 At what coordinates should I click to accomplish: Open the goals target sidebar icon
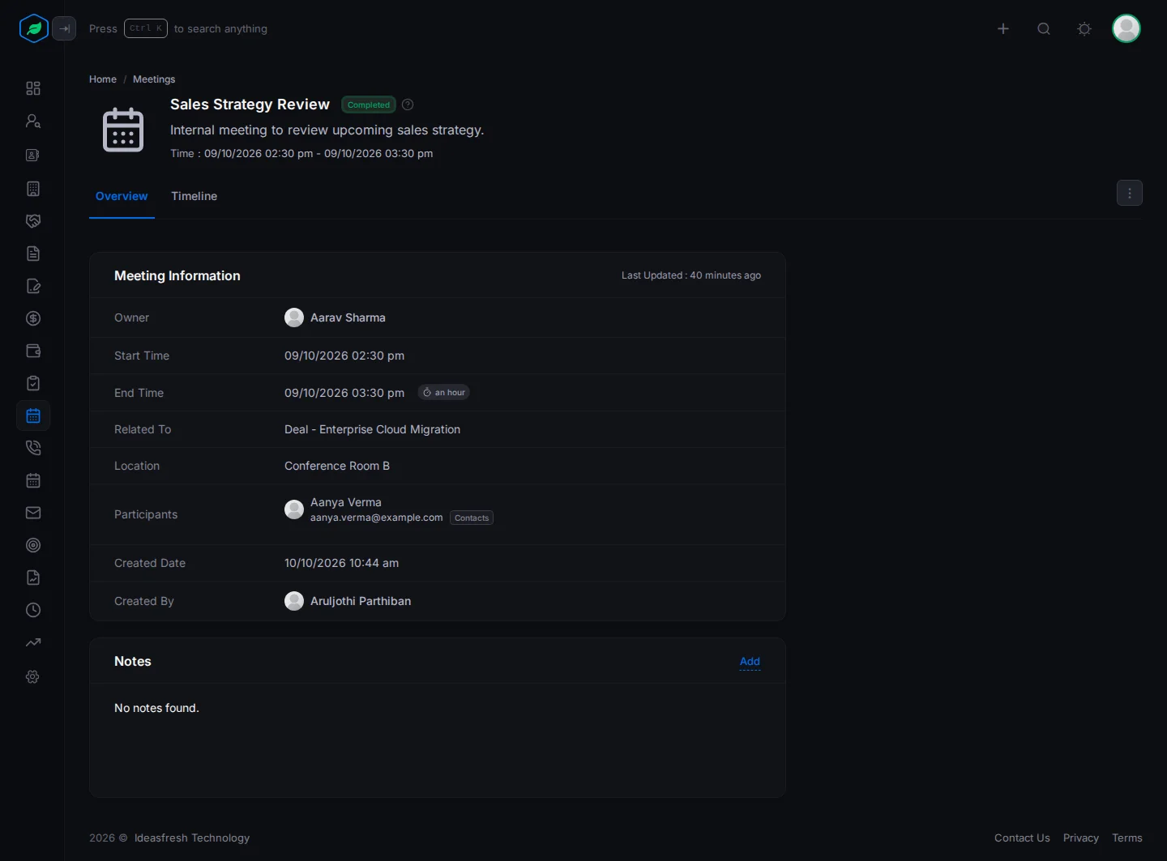click(33, 545)
